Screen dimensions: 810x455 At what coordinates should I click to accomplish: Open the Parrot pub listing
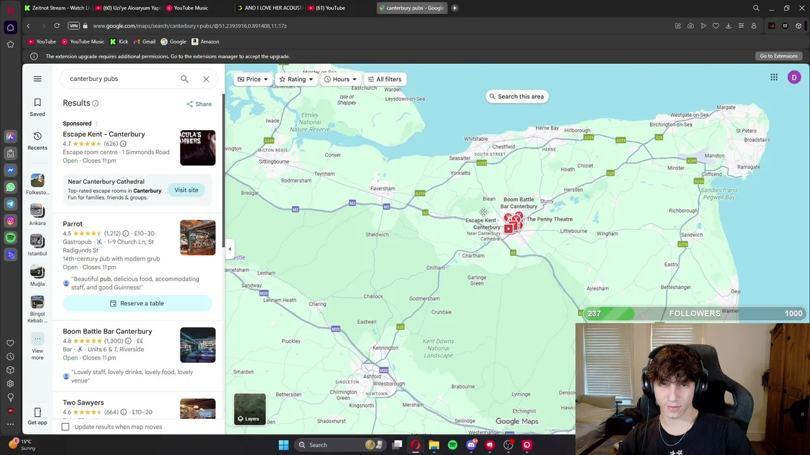pyautogui.click(x=73, y=224)
